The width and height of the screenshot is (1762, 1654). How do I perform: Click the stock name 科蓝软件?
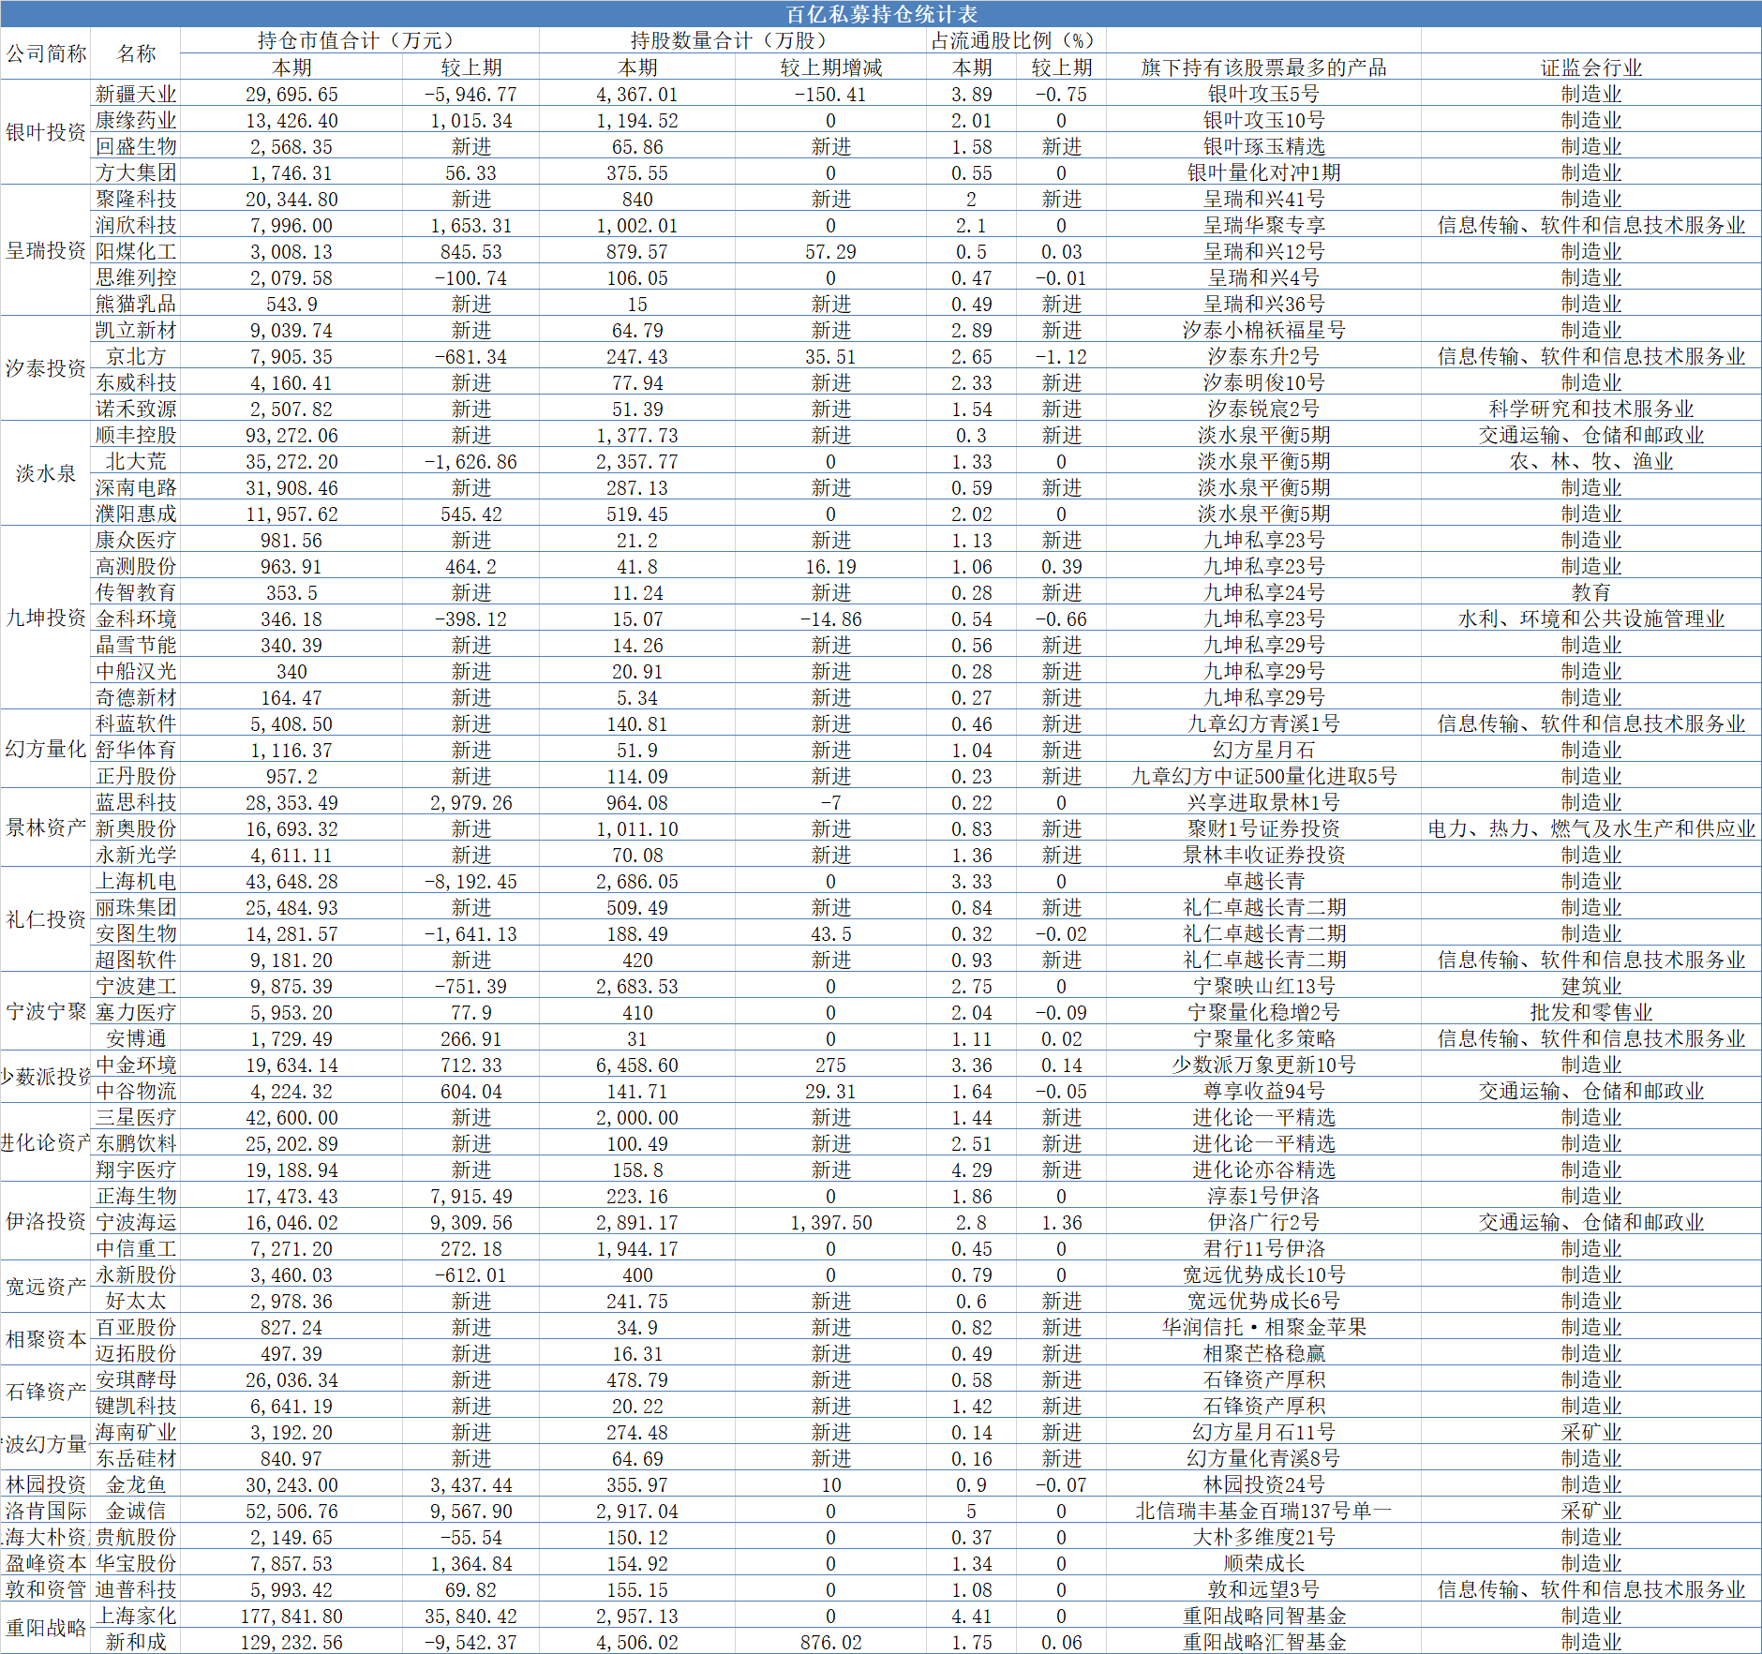[136, 723]
